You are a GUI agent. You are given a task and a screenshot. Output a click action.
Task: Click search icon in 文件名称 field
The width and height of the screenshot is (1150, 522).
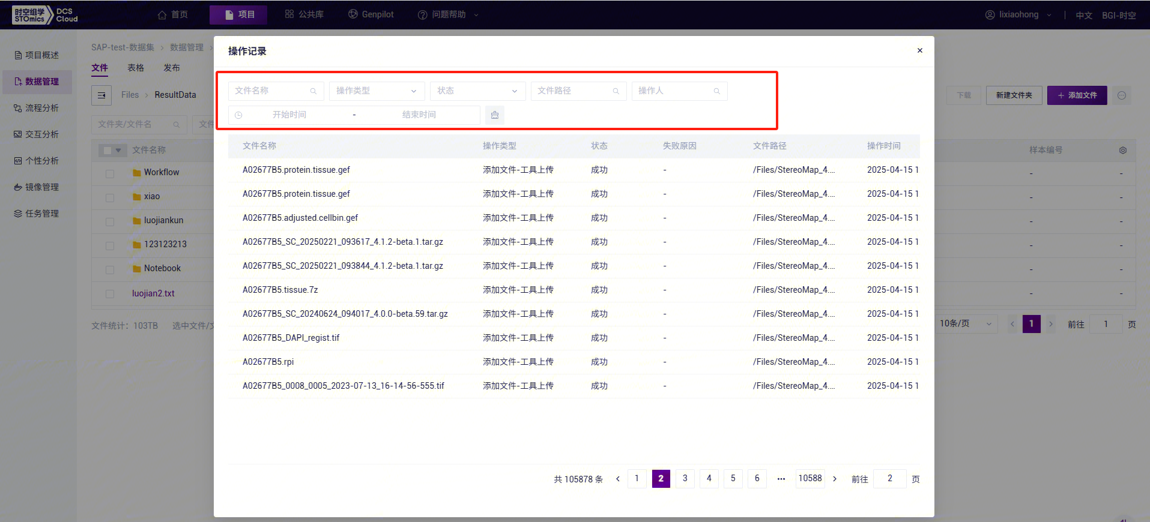click(313, 91)
